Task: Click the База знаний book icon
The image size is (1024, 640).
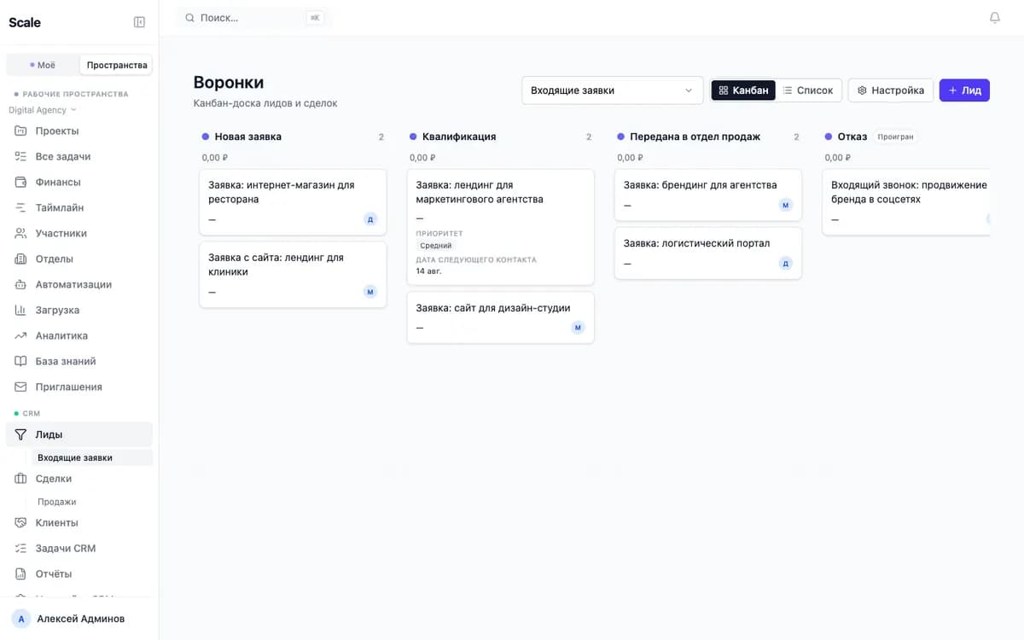Action: (20, 361)
